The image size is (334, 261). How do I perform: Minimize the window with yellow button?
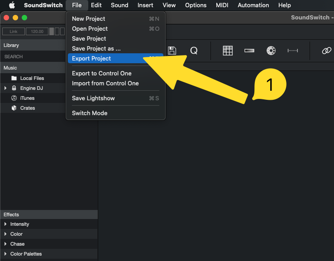[15, 18]
